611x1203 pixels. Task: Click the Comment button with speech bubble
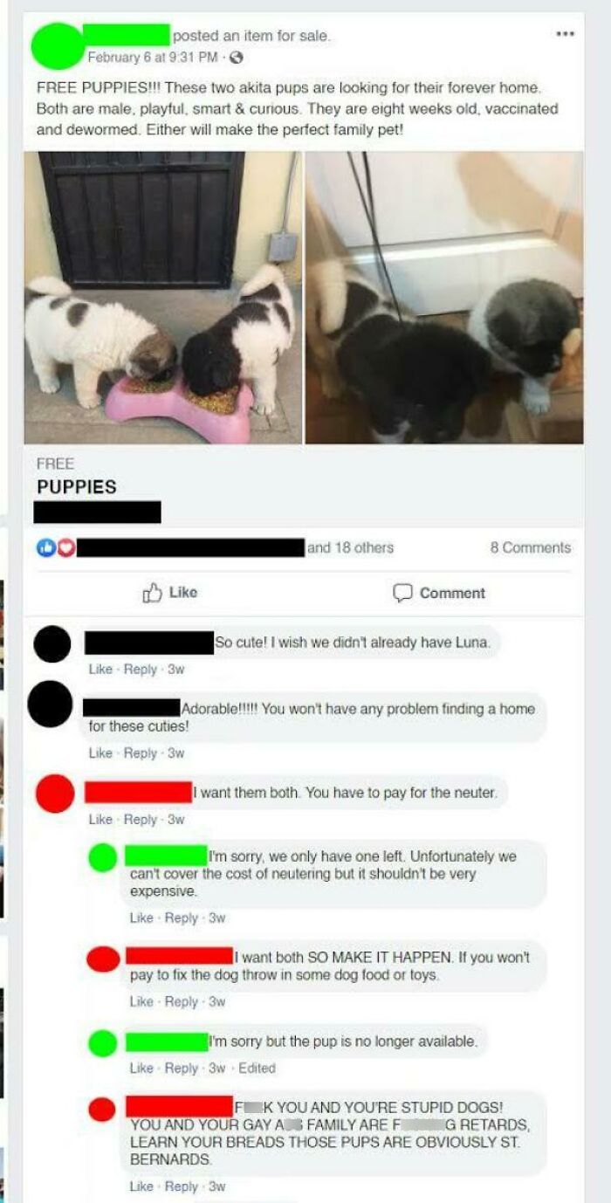(439, 593)
